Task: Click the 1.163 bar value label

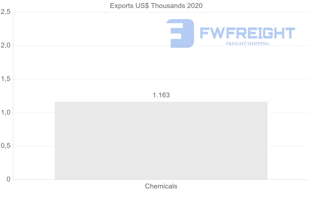Action: pyautogui.click(x=161, y=95)
